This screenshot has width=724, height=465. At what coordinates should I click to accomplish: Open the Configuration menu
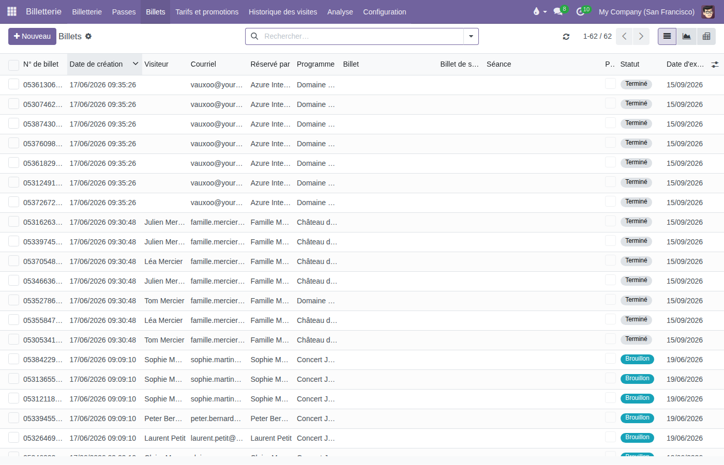point(384,11)
